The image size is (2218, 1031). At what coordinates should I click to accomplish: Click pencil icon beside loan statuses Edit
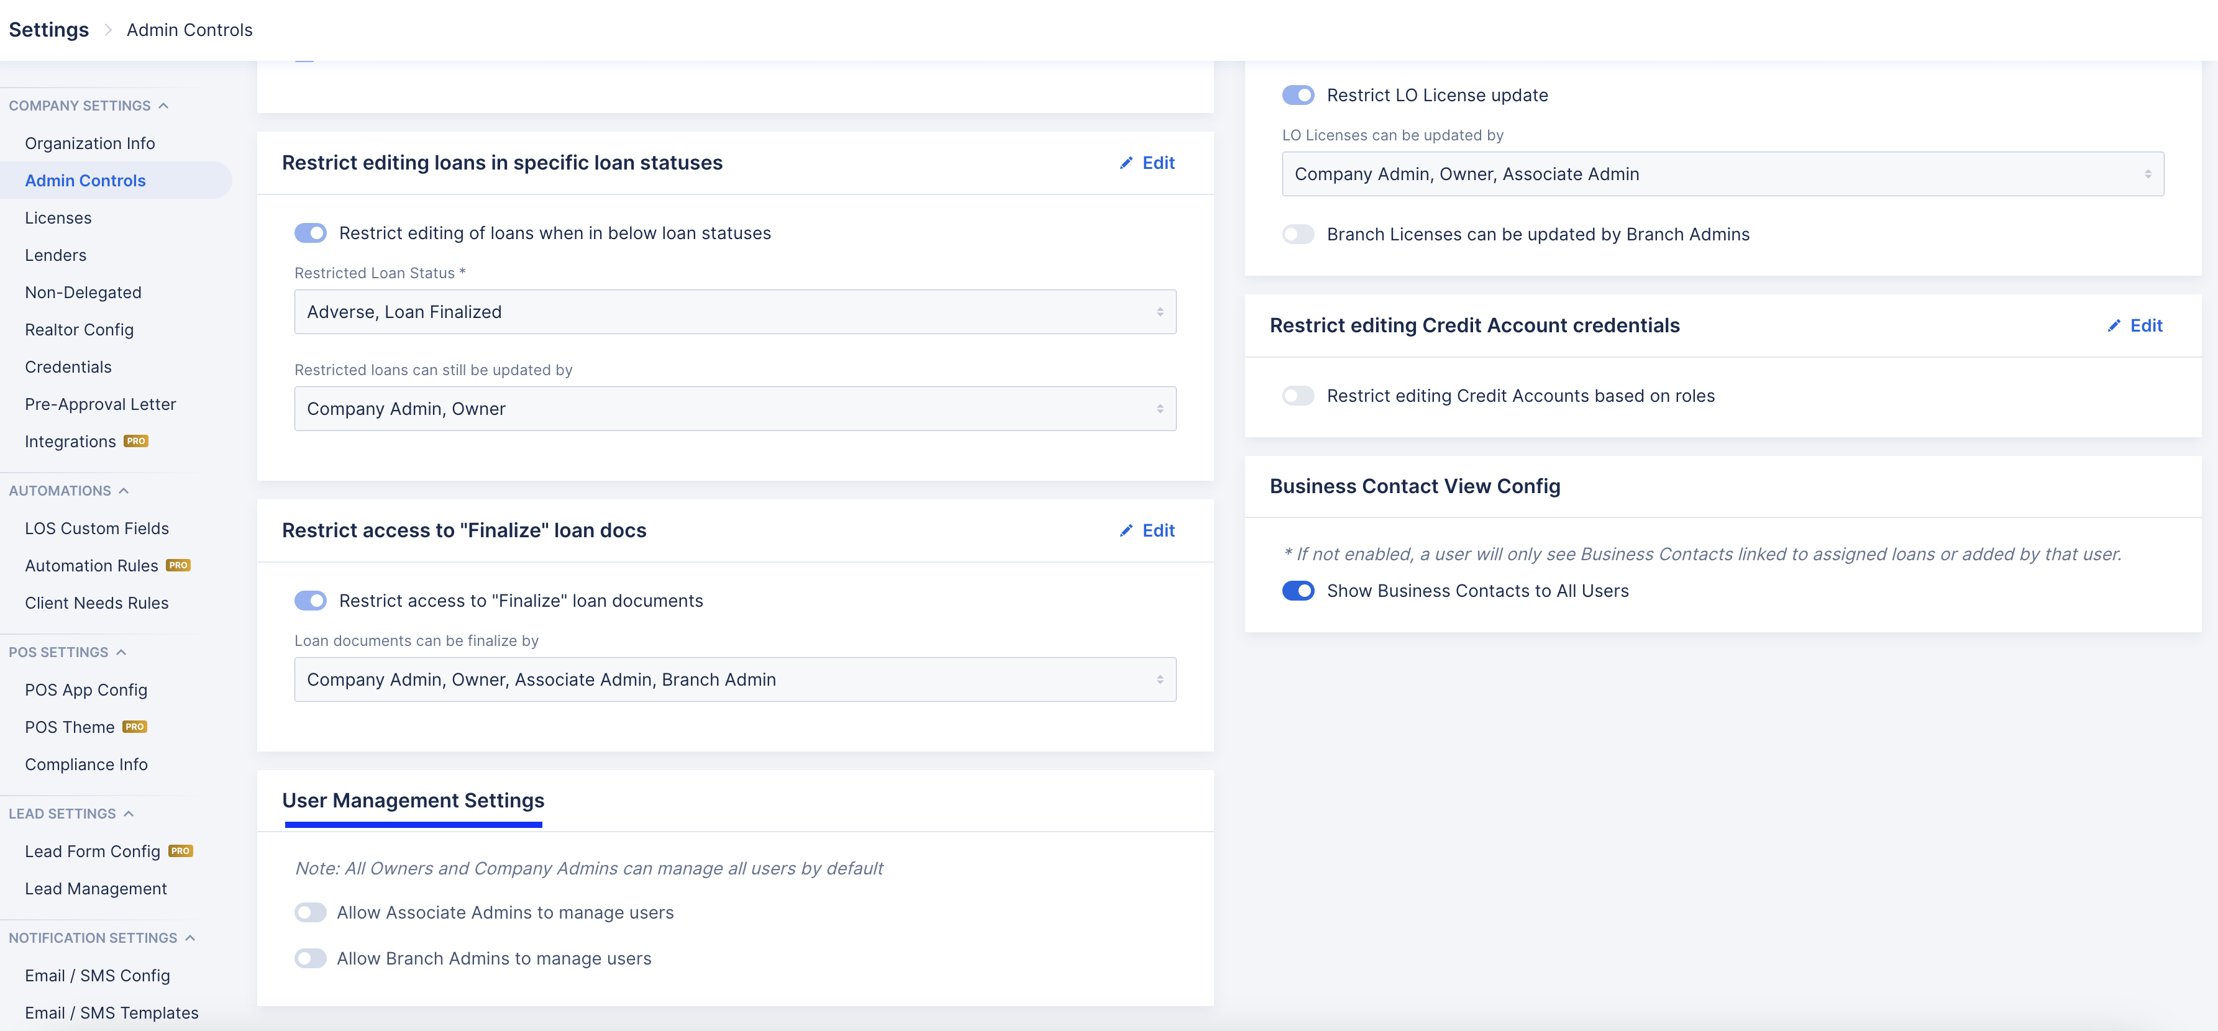1125,163
